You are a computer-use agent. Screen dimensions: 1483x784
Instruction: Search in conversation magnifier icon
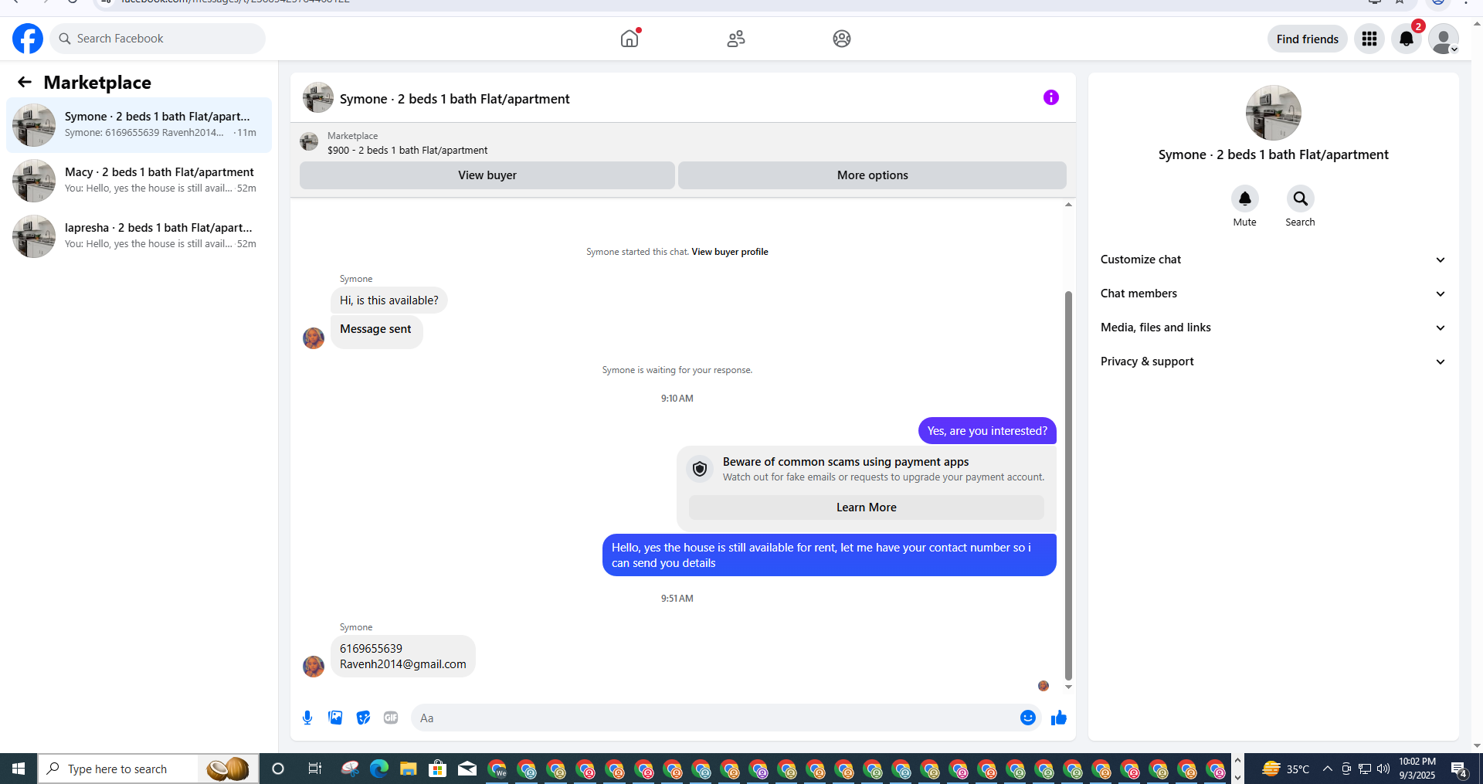tap(1300, 199)
